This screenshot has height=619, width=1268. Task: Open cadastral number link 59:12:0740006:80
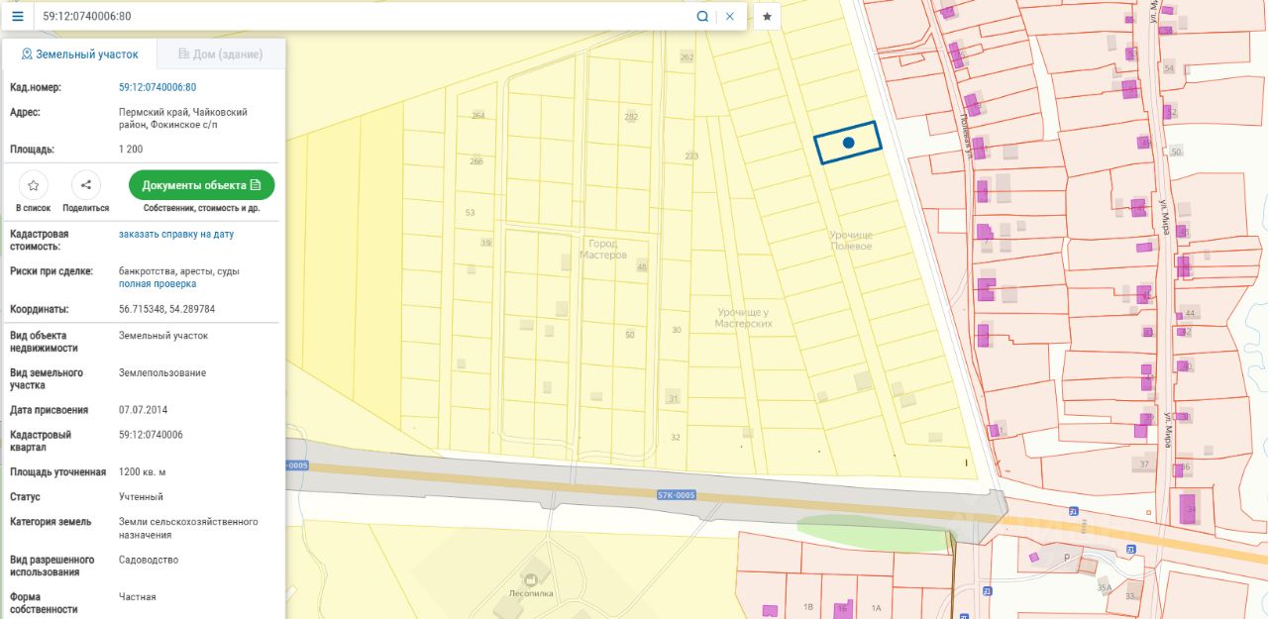click(x=158, y=87)
